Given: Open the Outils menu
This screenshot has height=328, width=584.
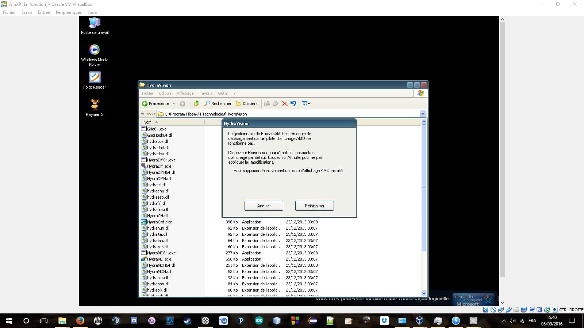Looking at the screenshot, I should [x=223, y=93].
